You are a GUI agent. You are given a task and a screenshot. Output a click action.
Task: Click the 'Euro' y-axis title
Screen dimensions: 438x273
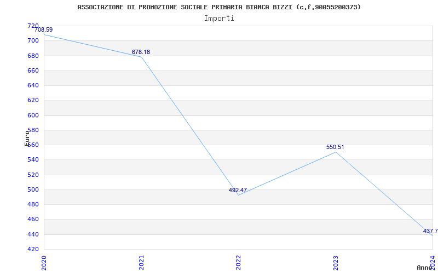(27, 138)
